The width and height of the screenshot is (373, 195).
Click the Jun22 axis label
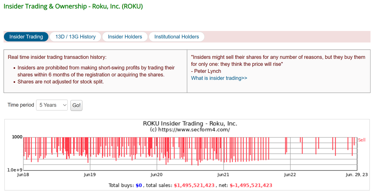[x=290, y=175]
